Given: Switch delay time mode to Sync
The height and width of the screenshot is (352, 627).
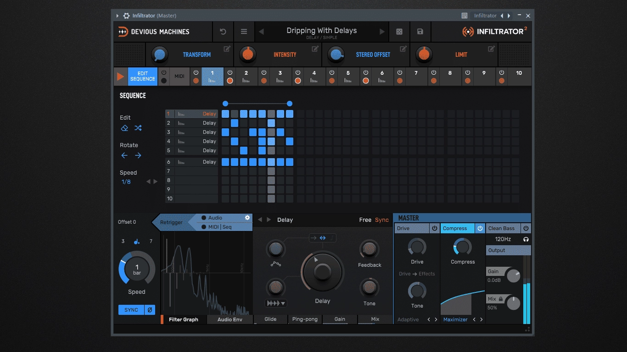Looking at the screenshot, I should pyautogui.click(x=382, y=220).
